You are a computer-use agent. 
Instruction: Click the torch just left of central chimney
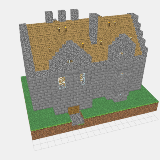tap(83, 45)
